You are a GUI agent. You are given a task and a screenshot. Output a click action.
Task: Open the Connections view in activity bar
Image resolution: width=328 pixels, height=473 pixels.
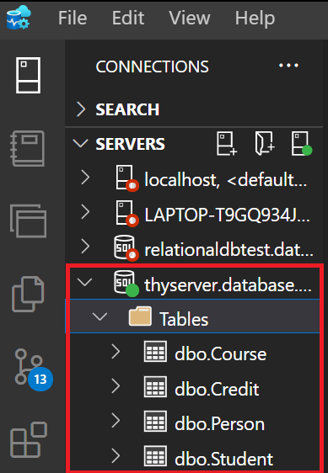tap(28, 75)
